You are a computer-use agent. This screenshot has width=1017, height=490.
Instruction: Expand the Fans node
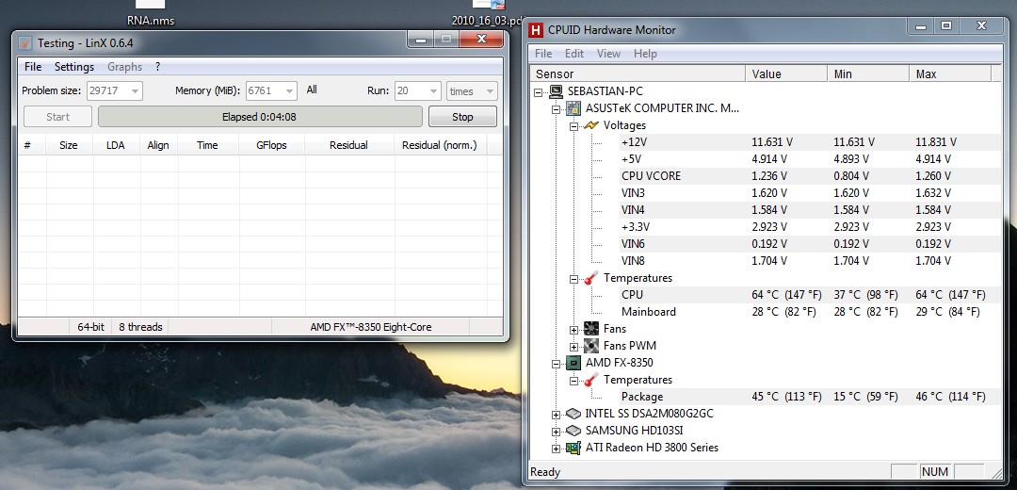coord(574,329)
